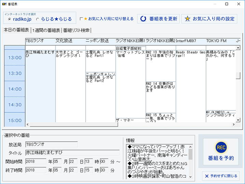This screenshot has width=245, height=184.
Task: Click the star icon on お気に入り局の設定
Action: pos(187,19)
